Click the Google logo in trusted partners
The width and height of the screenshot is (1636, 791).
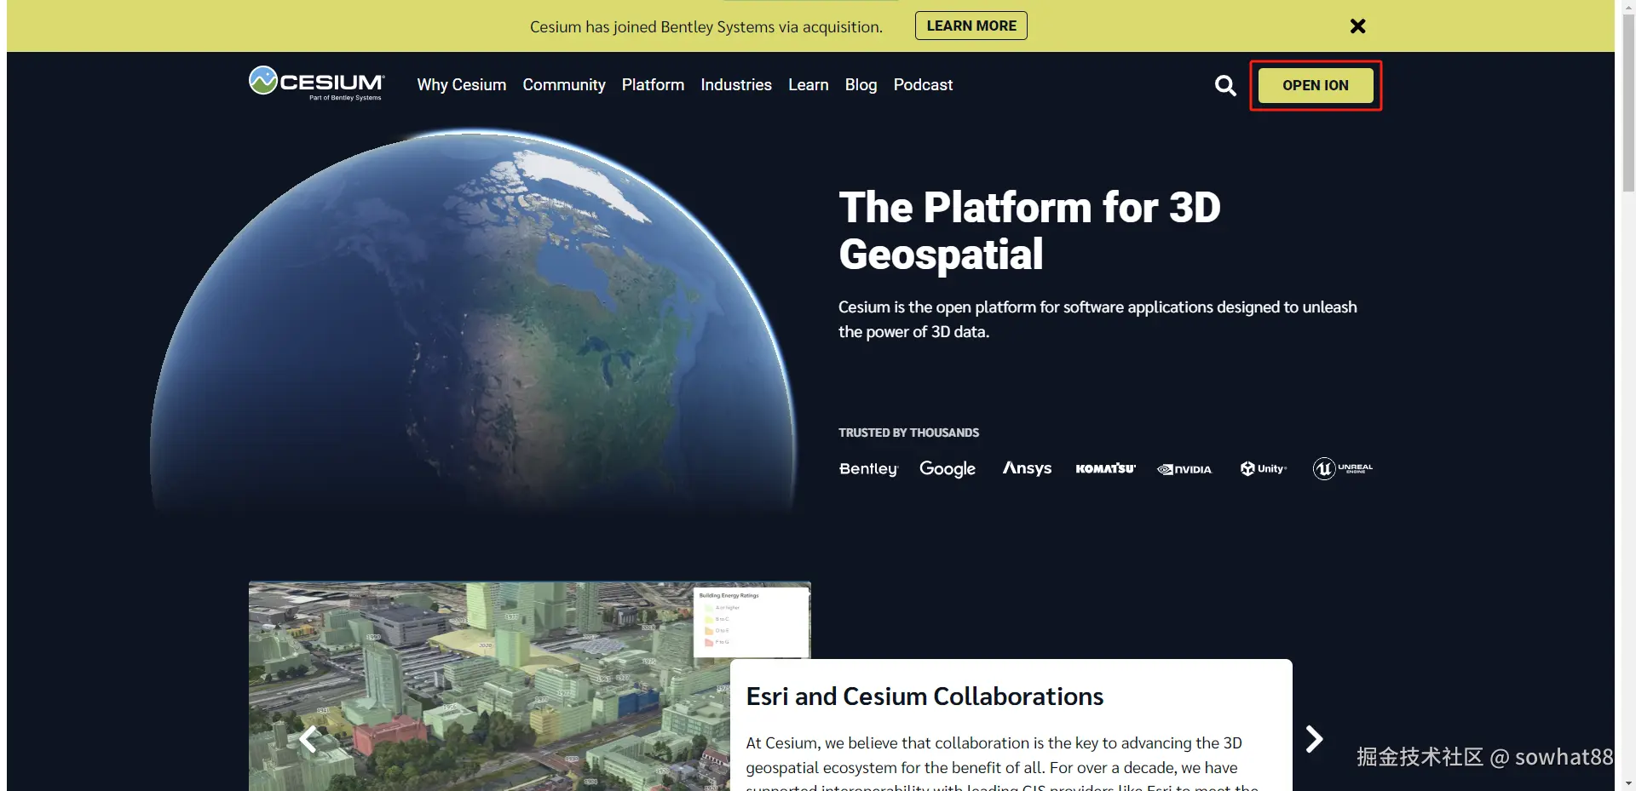pyautogui.click(x=948, y=468)
